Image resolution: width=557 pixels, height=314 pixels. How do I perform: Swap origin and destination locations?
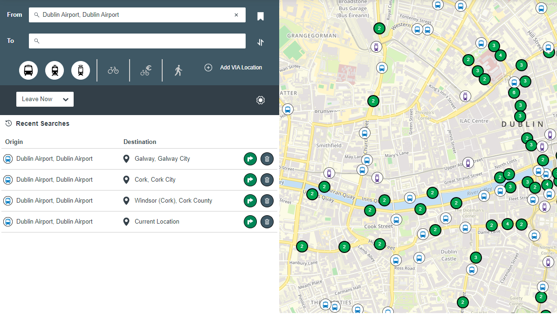[261, 42]
